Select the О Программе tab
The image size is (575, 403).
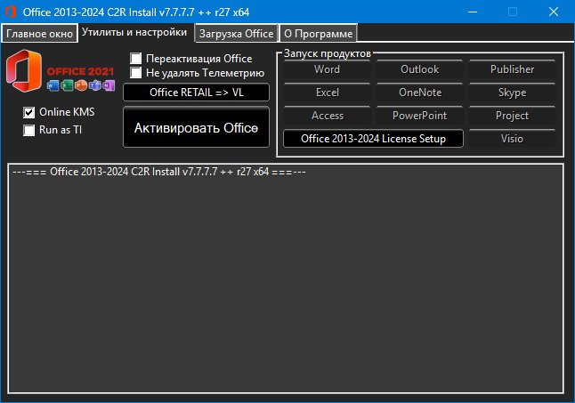(x=318, y=34)
